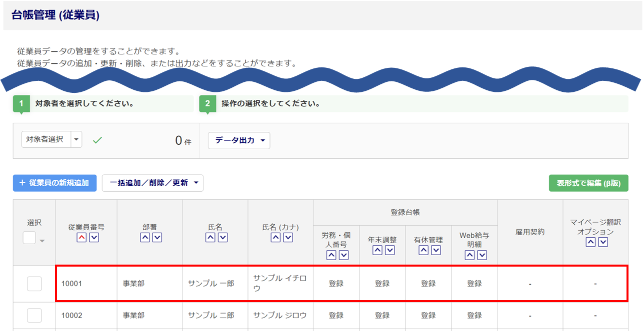Screen dimensions: 643x331
Task: Open 一括追加/削除/更新 dropdown
Action: tap(152, 183)
